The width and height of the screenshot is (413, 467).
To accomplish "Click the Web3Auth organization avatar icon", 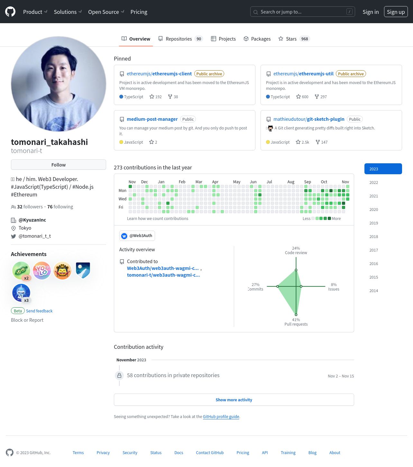I will coord(124,236).
